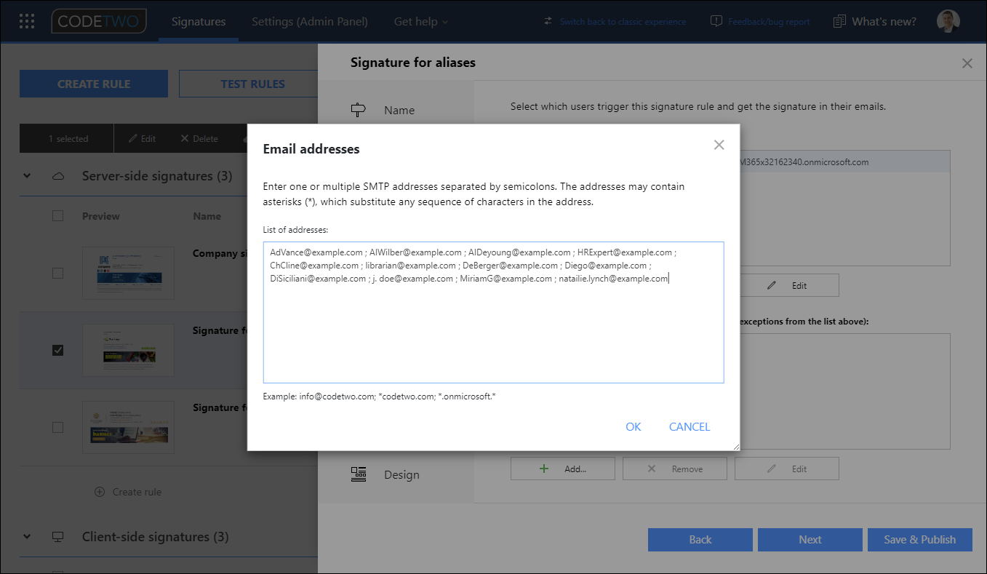The width and height of the screenshot is (987, 574).
Task: Click the CodeTwo logo
Action: coord(99,21)
